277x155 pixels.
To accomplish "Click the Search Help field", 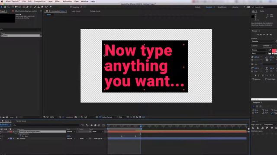I will coord(264,7).
